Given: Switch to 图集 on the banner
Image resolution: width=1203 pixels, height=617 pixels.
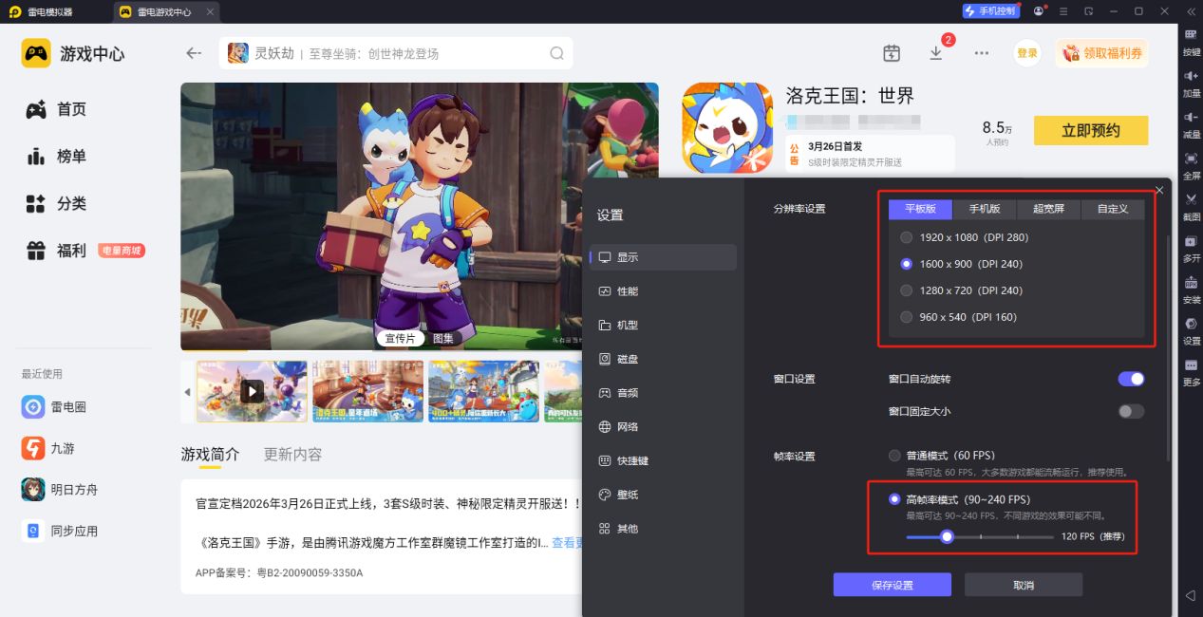Looking at the screenshot, I should pos(442,338).
